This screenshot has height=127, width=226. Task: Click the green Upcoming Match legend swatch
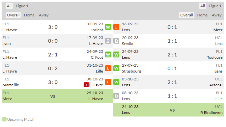pyautogui.click(x=4, y=119)
